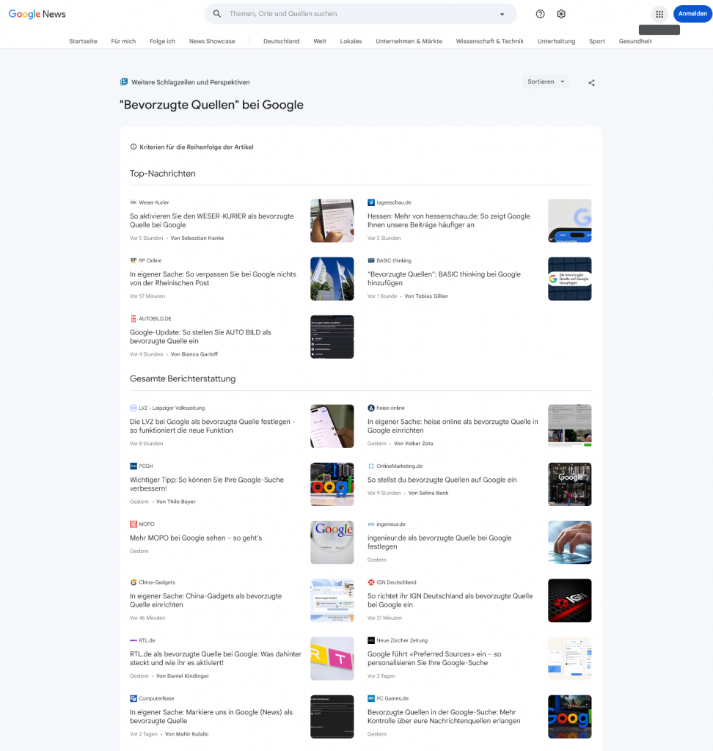Click the RP Online source icon
713x751 pixels.
[x=134, y=260]
